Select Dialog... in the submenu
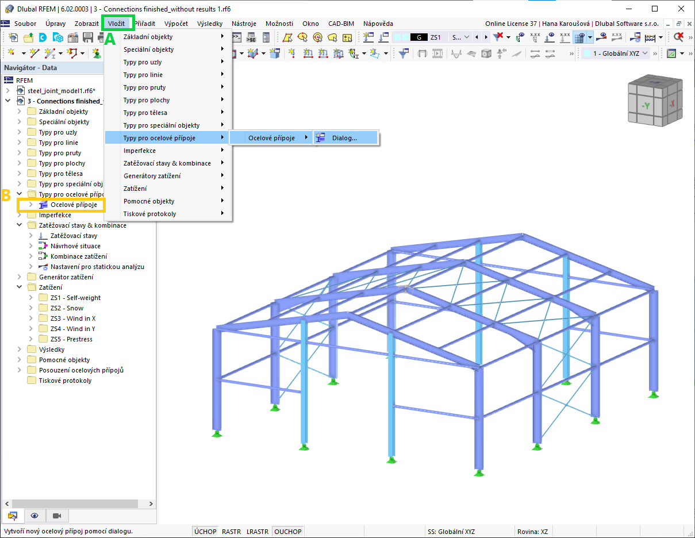Image resolution: width=695 pixels, height=538 pixels. (x=346, y=138)
